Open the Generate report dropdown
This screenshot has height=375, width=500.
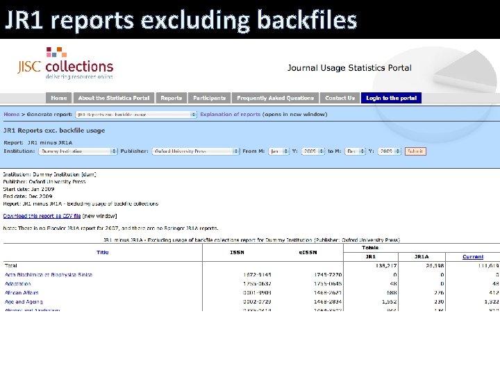pos(136,115)
